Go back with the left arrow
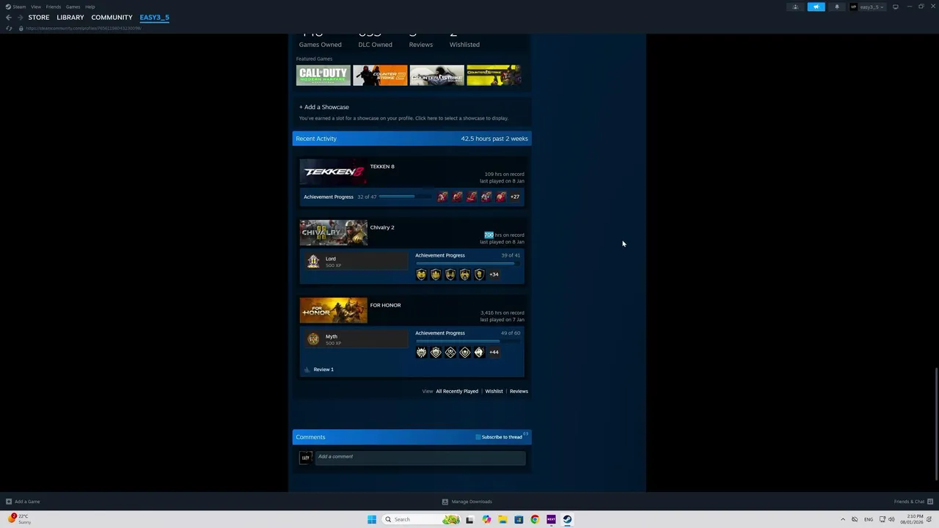This screenshot has height=528, width=939. pyautogui.click(x=9, y=18)
